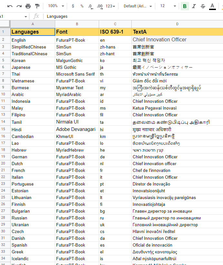Image resolution: width=223 pixels, height=265 pixels.
Task: Click the Print icon
Action: click(x=28, y=6)
